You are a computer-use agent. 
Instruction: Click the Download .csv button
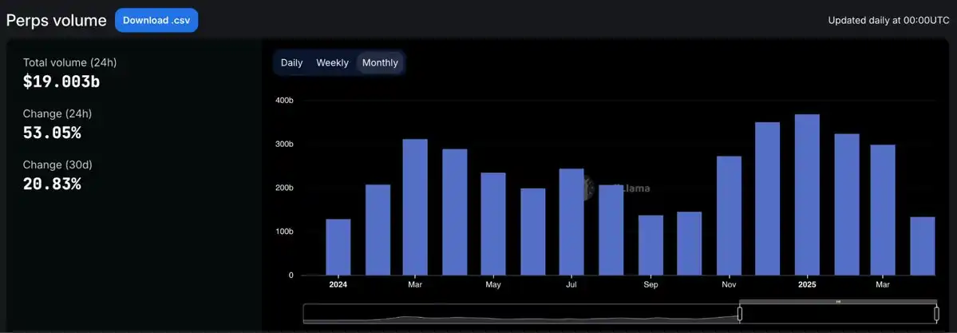(156, 20)
